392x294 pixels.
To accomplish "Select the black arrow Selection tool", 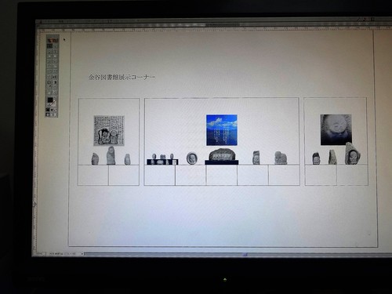I will 49,46.
